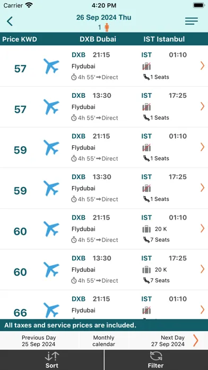The width and height of the screenshot is (208, 370).
Task: Tap the seat icon beside first 7 Seats
Action: coord(146,240)
